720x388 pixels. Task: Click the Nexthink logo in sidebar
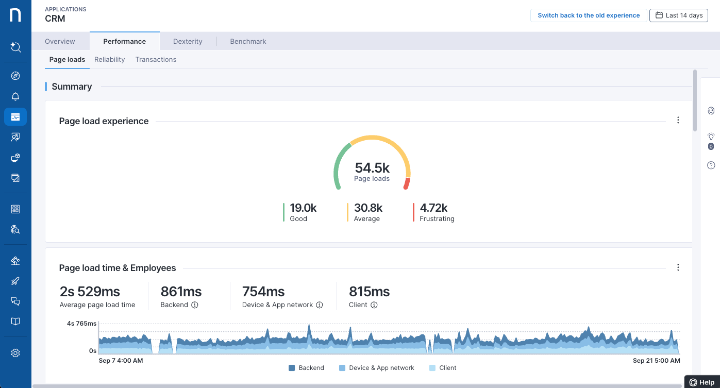click(x=15, y=15)
